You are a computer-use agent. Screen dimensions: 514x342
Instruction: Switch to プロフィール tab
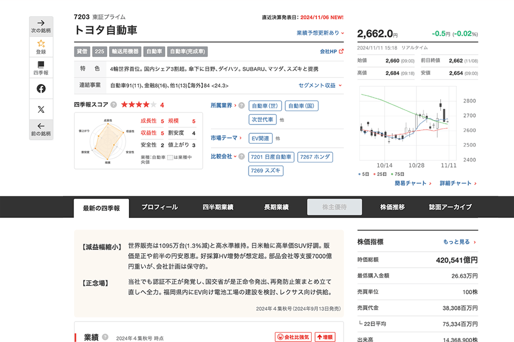coord(159,207)
